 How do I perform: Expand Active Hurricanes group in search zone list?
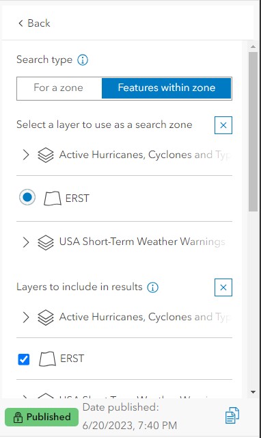click(26, 155)
